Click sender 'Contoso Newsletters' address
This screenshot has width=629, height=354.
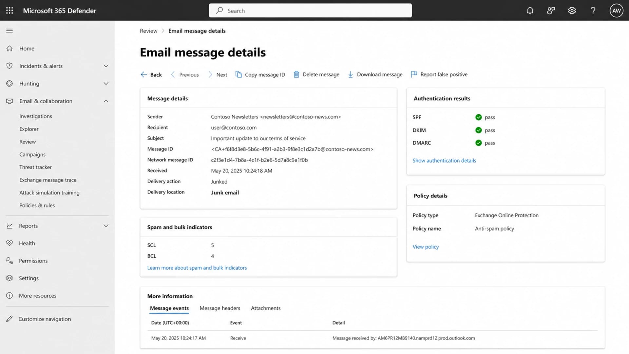tap(276, 117)
